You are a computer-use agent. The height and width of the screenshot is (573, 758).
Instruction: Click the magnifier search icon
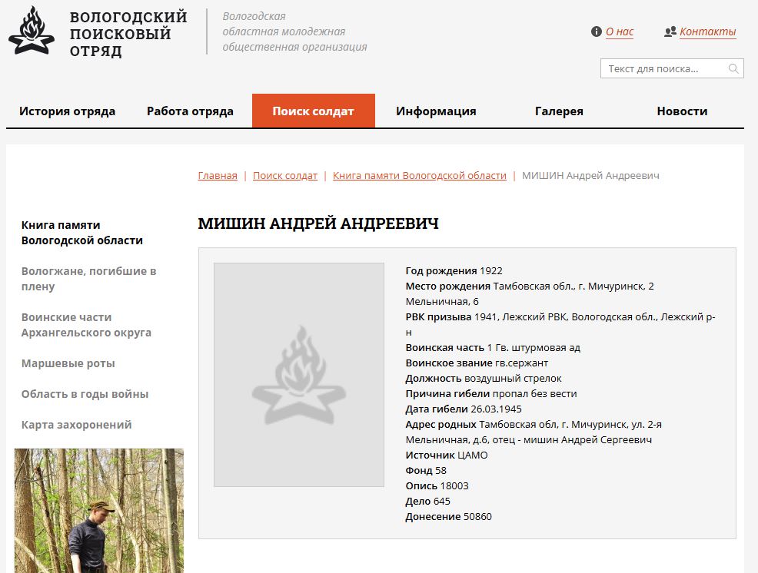coord(733,68)
